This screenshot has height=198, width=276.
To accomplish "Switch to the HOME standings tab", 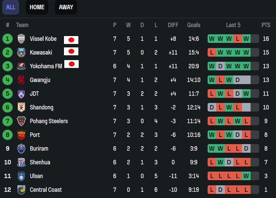I will (37, 7).
